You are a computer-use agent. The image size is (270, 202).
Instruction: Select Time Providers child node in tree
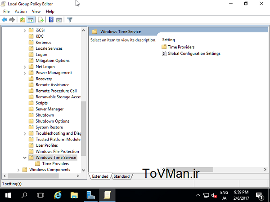[x=55, y=163]
